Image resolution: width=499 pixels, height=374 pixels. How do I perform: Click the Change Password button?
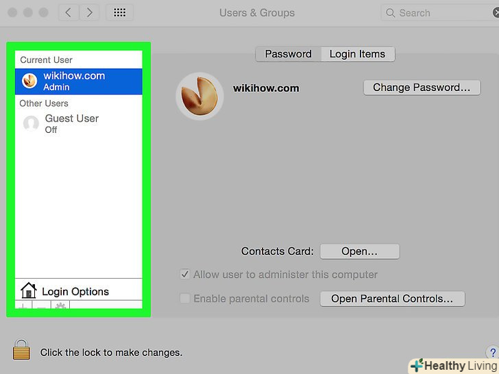pos(422,88)
